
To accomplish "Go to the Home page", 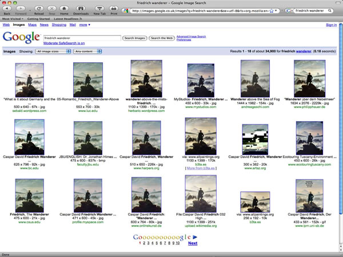I will point(64,9).
